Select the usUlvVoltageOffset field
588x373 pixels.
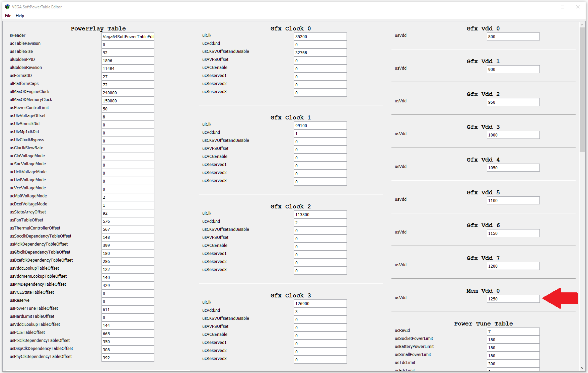click(x=128, y=117)
